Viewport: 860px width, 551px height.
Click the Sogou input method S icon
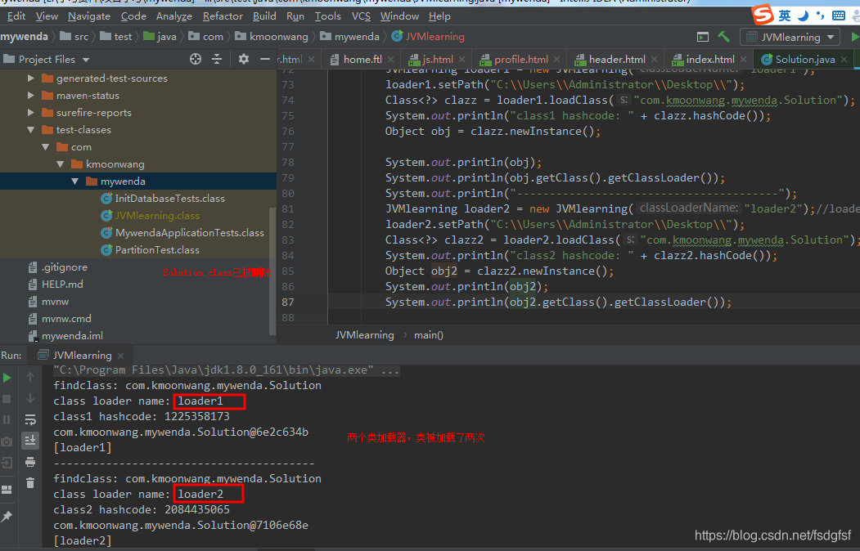click(763, 14)
